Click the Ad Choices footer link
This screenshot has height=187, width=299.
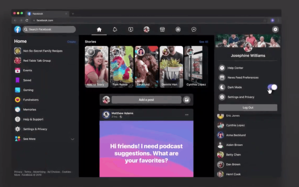pyautogui.click(x=53, y=172)
